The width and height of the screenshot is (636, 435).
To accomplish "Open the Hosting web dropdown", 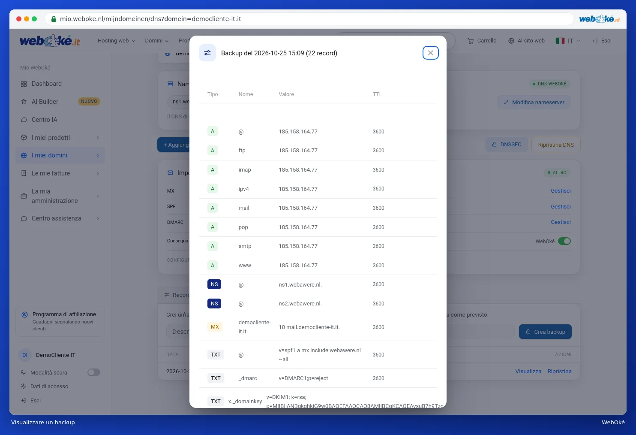I will [116, 41].
